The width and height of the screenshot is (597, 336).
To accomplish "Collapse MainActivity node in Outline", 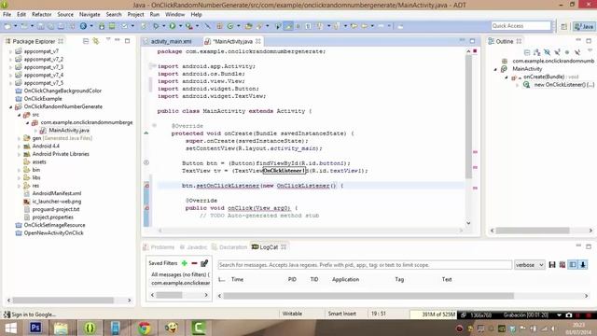I will pyautogui.click(x=495, y=69).
